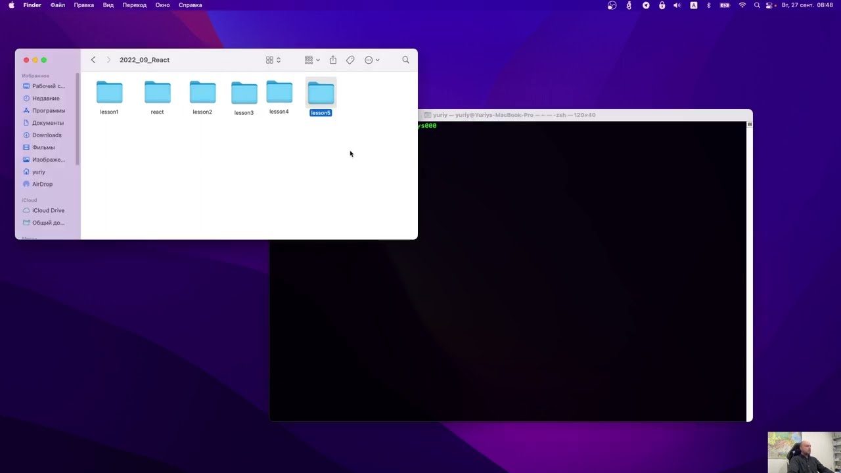Click the padlock icon in menu bar

662,5
